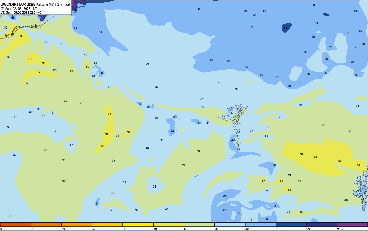This screenshot has width=368, height=231.
Task: Click the 'VT: Sun. 08.06.2025 21Z (+3 h)' line
Action: coord(23,12)
